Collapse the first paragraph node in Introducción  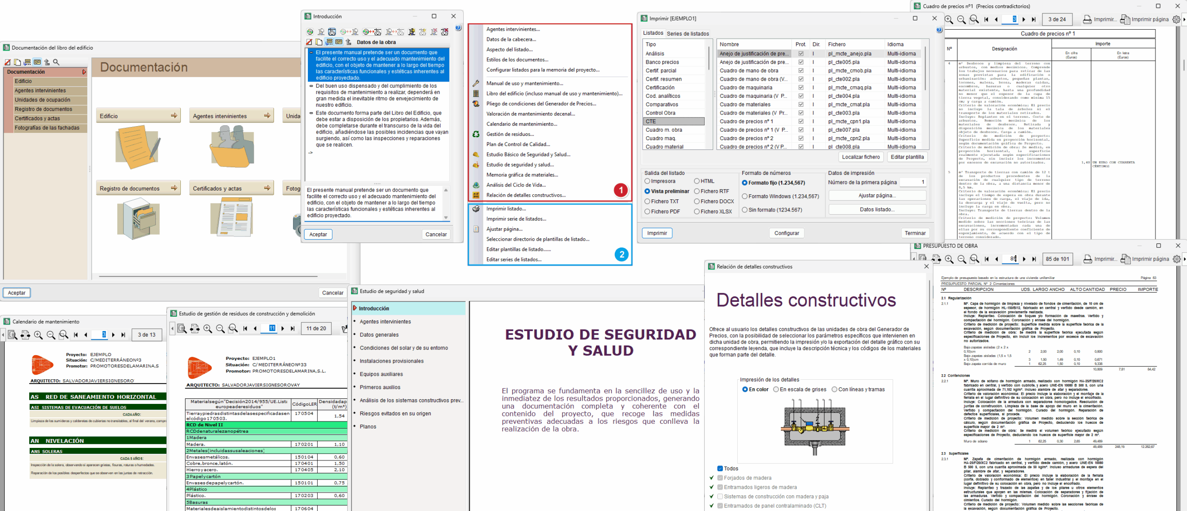(x=311, y=53)
